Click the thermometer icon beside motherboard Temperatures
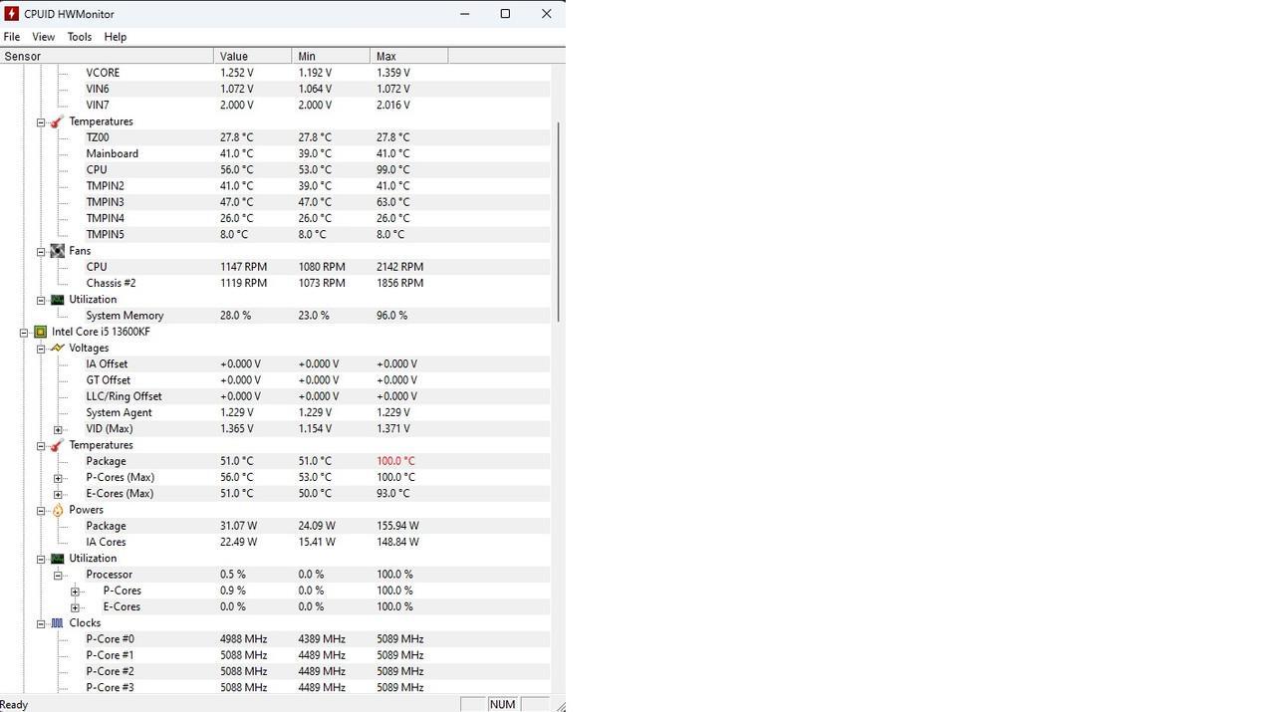The image size is (1275, 712). pos(57,121)
